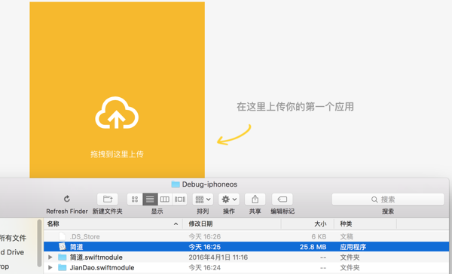
Task: Sort by 大小 column header
Action: [x=307, y=224]
